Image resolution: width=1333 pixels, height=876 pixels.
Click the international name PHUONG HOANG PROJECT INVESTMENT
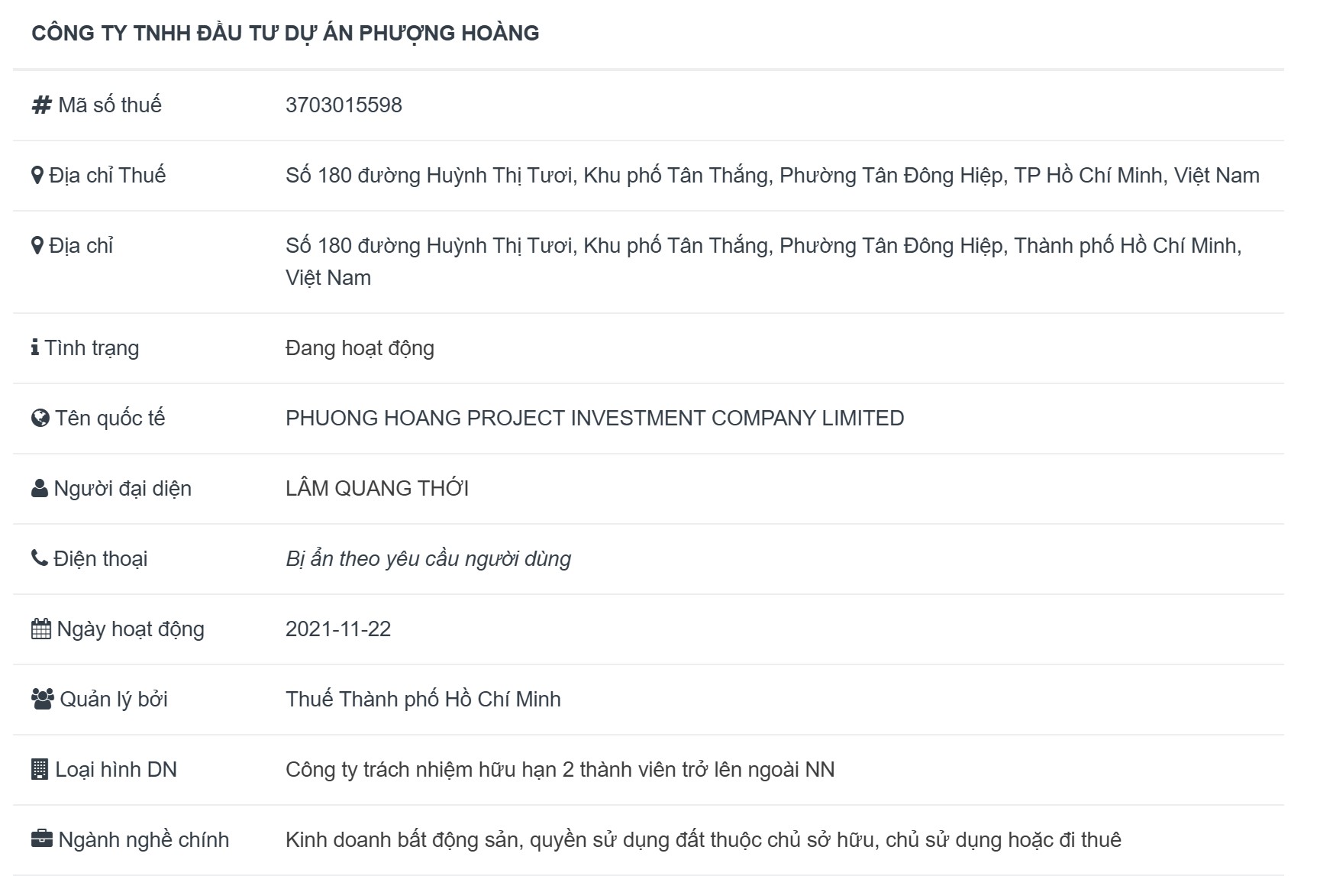pyautogui.click(x=594, y=419)
